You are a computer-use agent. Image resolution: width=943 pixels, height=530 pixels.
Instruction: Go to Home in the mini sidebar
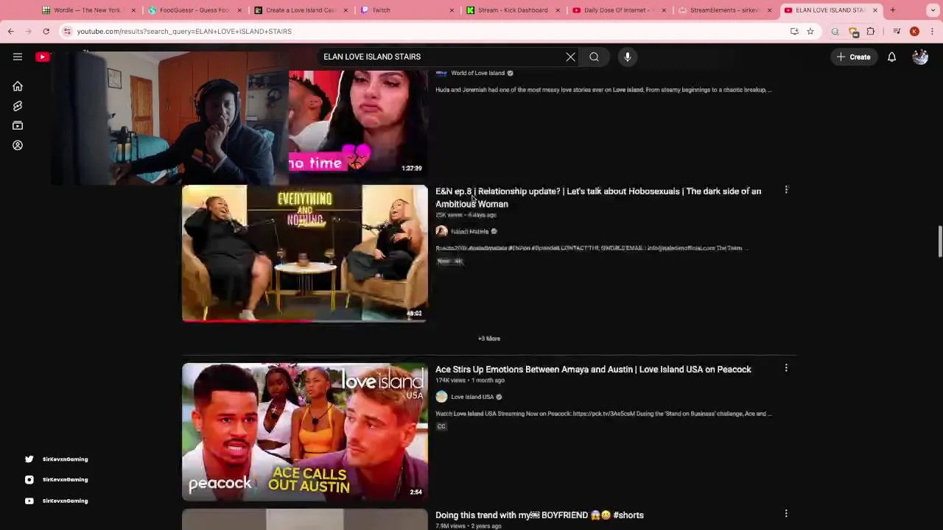point(18,86)
